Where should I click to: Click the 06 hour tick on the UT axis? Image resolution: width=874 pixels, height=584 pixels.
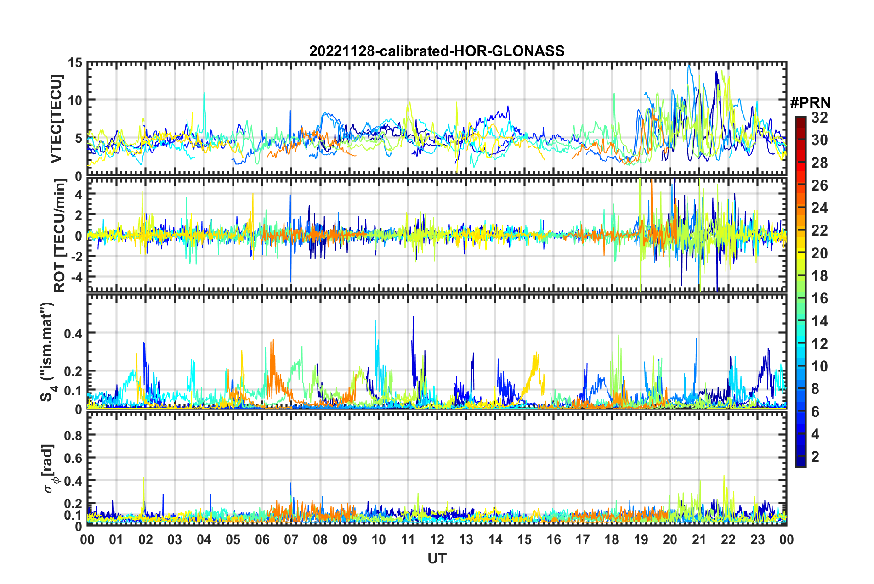pos(262,539)
